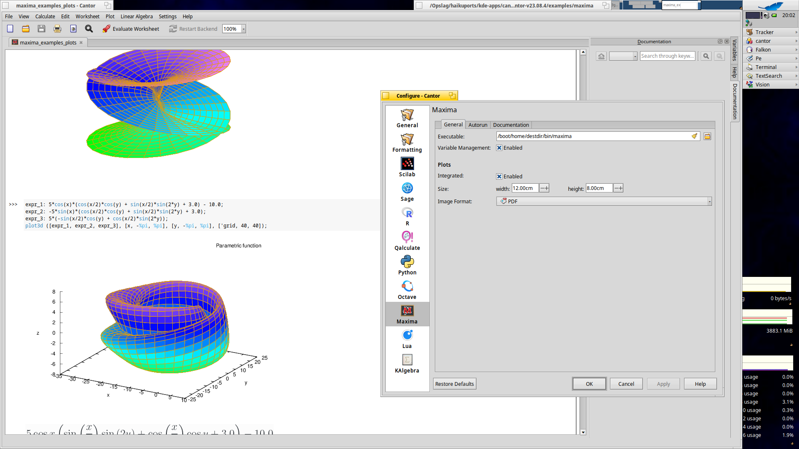Create a new worksheet with the New icon
The image size is (799, 449).
(x=10, y=29)
